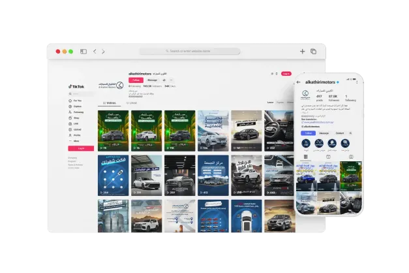Viewport: 409px width, 273px height.
Task: Open the three-dot menu on TikTok profile
Action: (171, 80)
